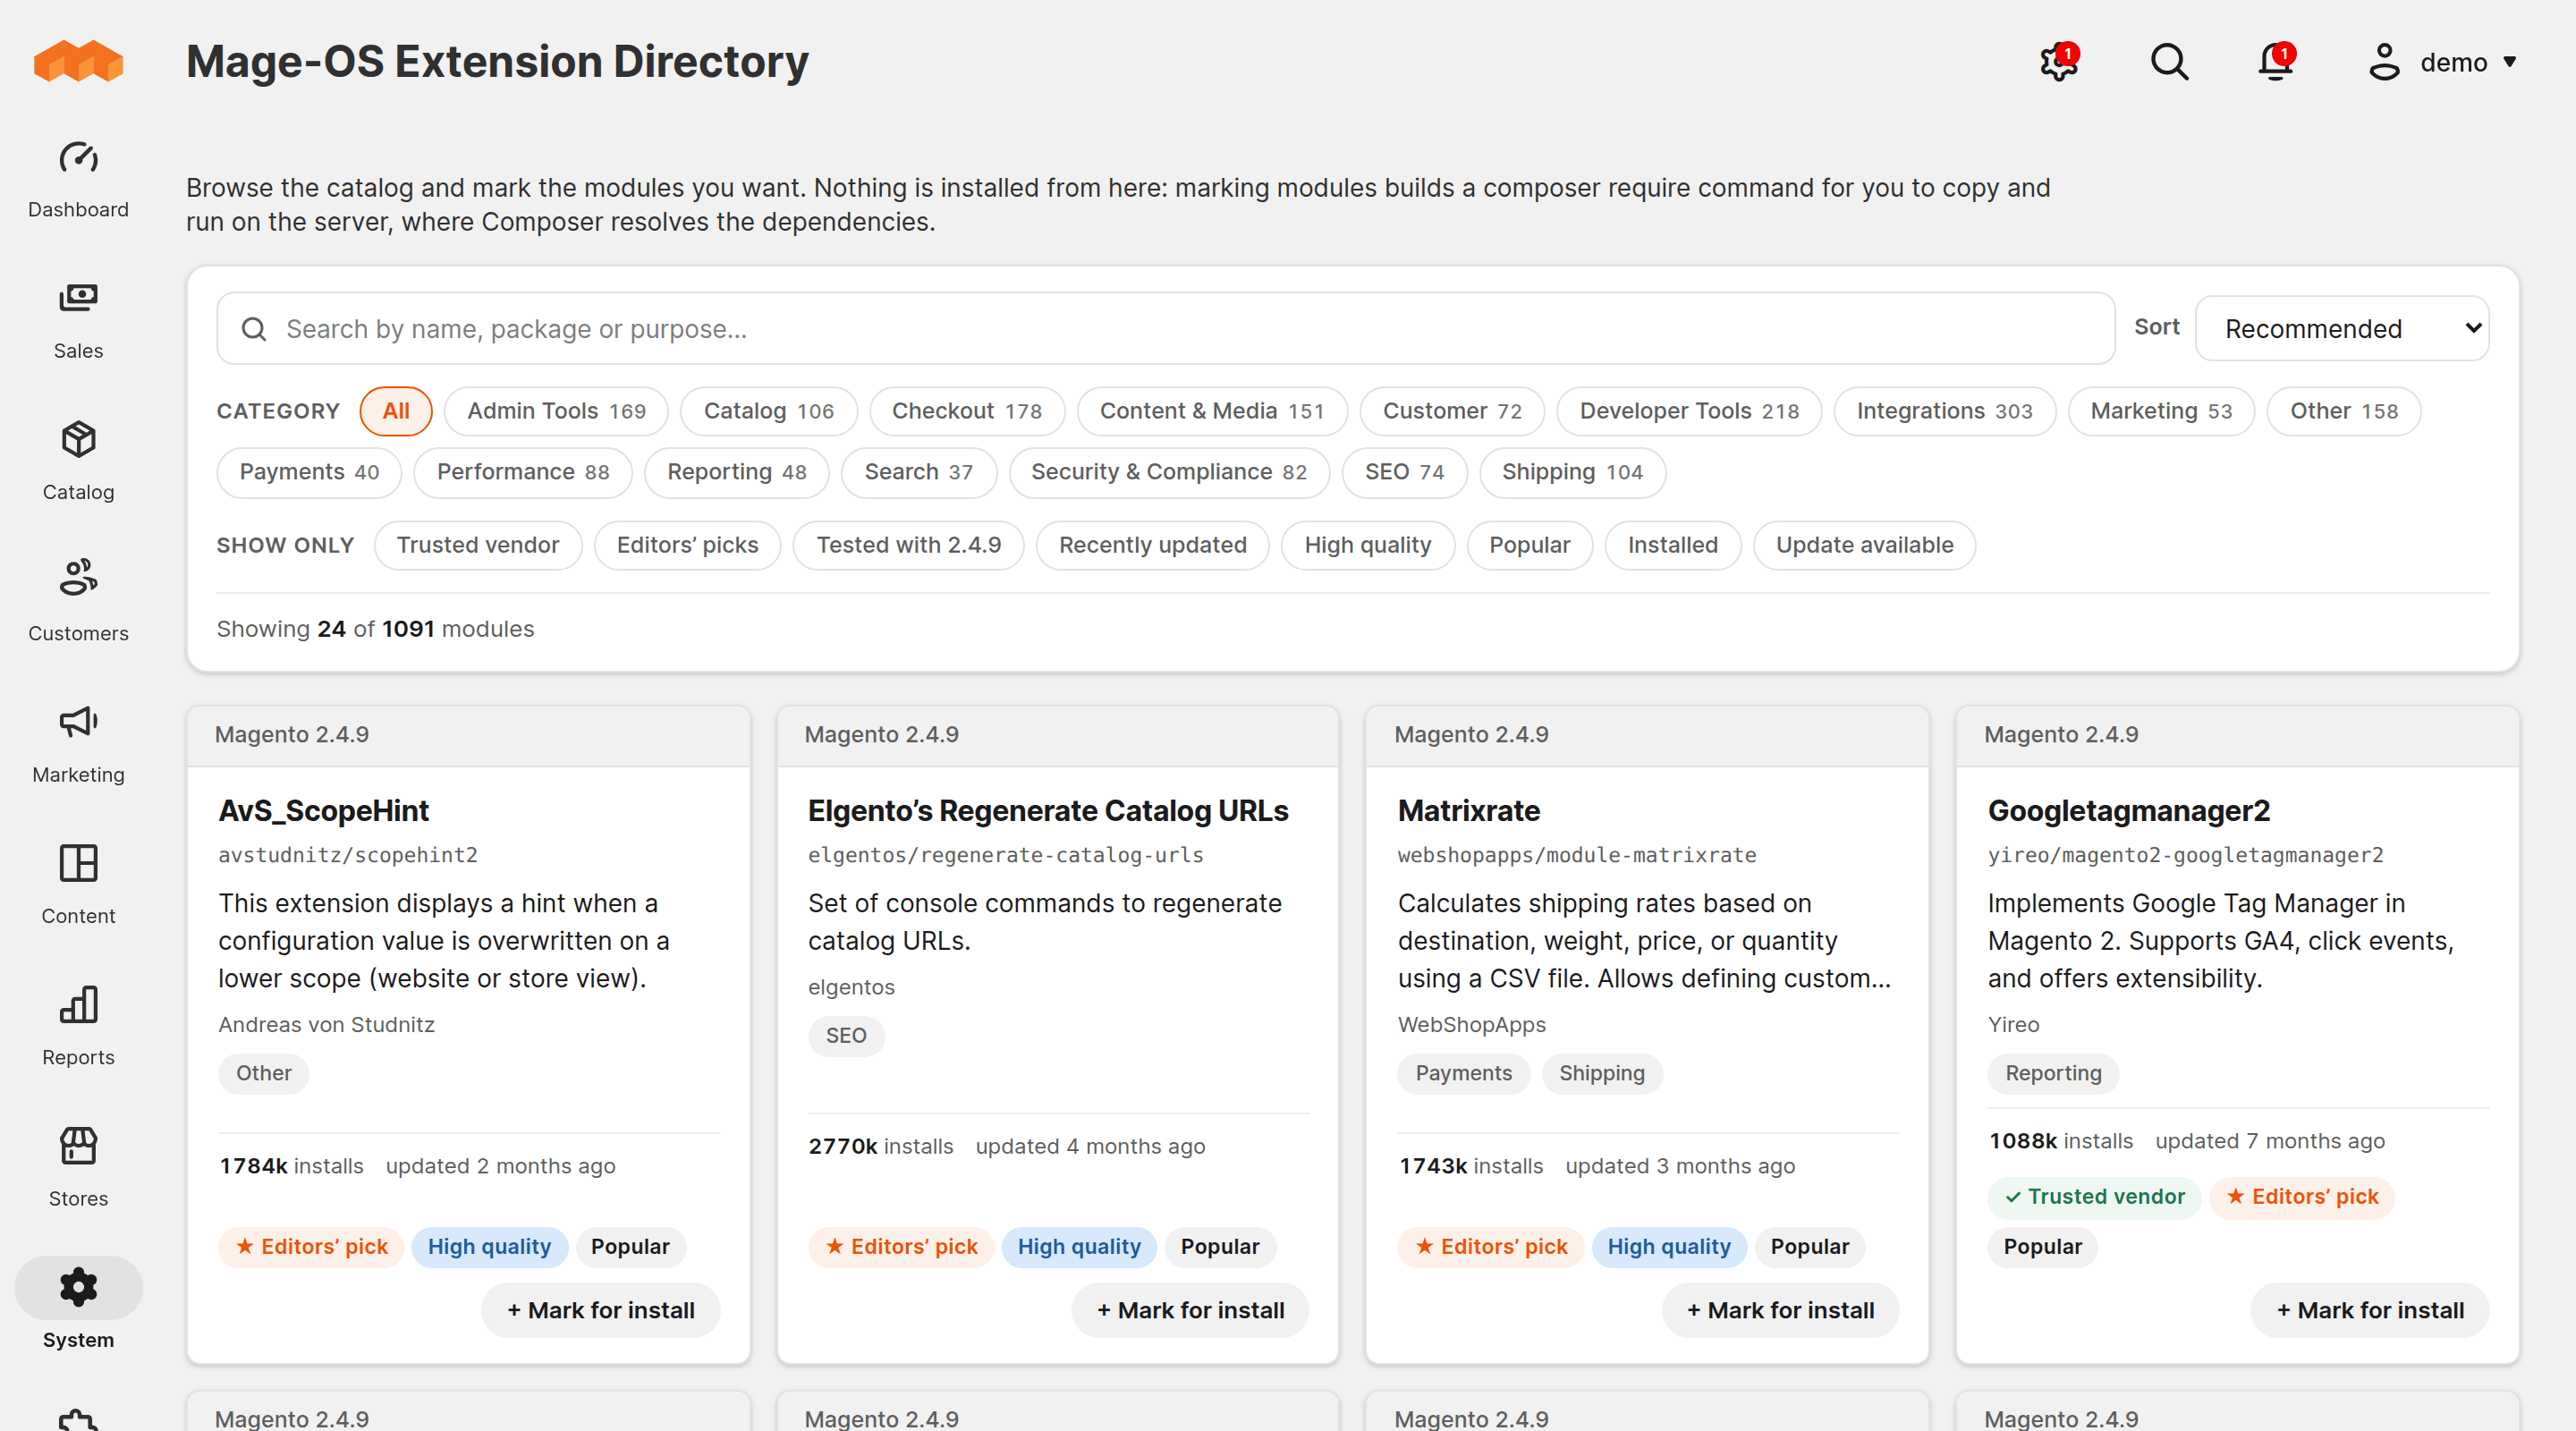Image resolution: width=2576 pixels, height=1431 pixels.
Task: Open the Content layout icon
Action: pos(78,862)
